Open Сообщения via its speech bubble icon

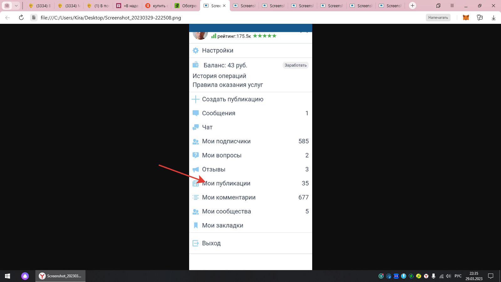coord(196,113)
